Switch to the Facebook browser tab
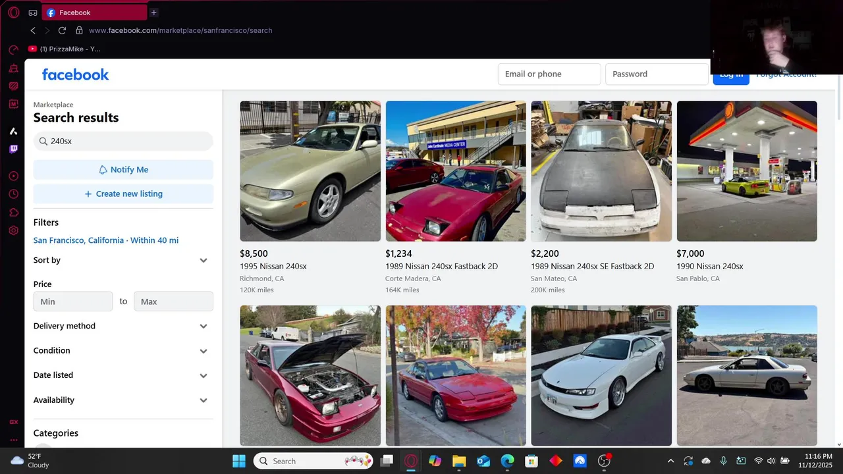 tap(94, 13)
